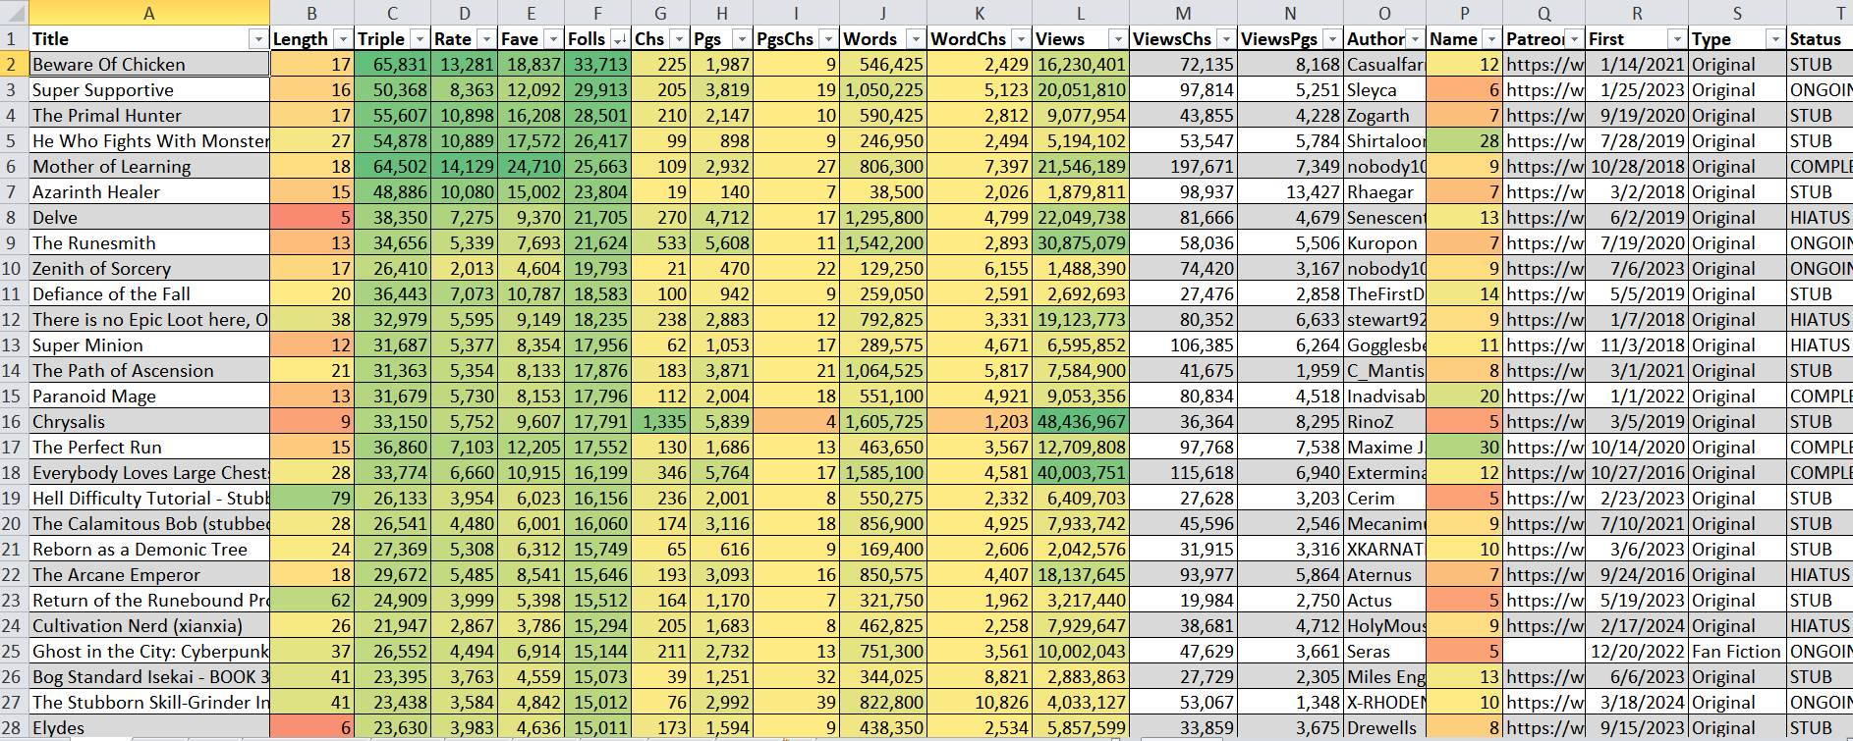
Task: Click the ViewsPgs value "13,427"
Action: tap(1290, 192)
